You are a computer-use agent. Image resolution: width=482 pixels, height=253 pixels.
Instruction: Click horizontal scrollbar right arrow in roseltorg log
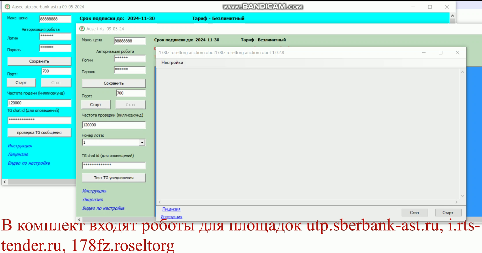457,202
